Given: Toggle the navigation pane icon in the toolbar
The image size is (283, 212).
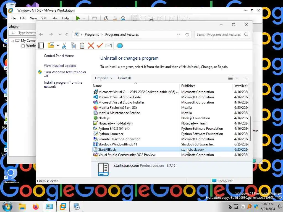Looking at the screenshot, I should tap(41, 46).
